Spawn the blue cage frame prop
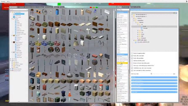 [45, 43]
